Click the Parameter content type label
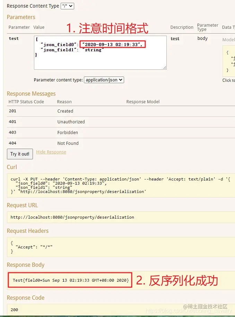235x317 pixels. pyautogui.click(x=58, y=80)
